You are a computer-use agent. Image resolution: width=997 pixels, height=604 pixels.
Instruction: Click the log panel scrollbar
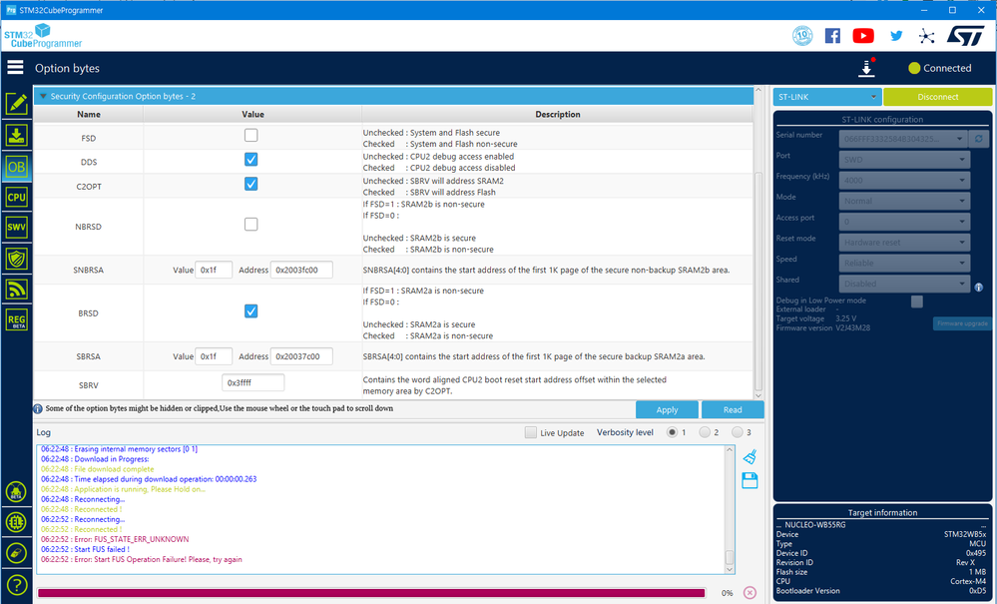(730, 557)
